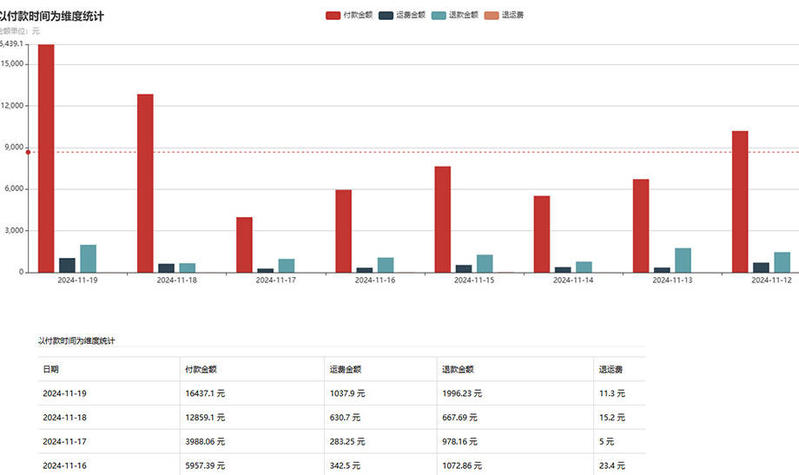Screen dimensions: 799x475
Task: Click the dark shipping bar for 2024-11-19
Action: (x=67, y=265)
